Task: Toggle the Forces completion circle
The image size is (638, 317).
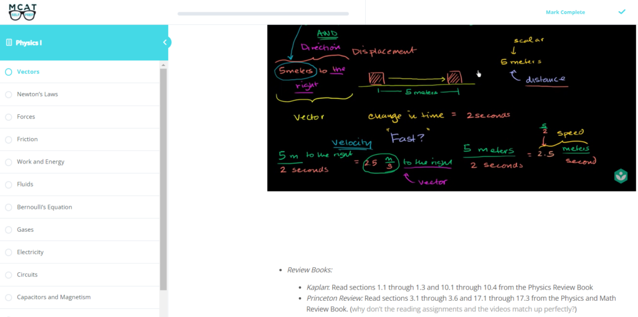Action: 9,117
